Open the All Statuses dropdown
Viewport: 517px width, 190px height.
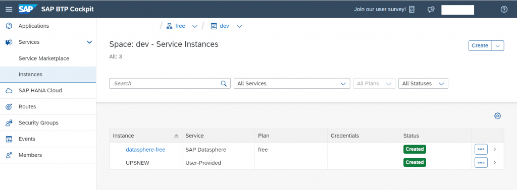pos(423,83)
